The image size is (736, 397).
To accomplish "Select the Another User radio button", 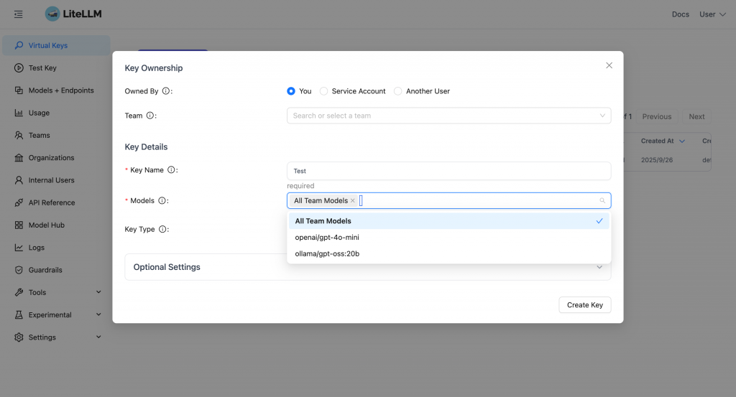I will [x=398, y=91].
